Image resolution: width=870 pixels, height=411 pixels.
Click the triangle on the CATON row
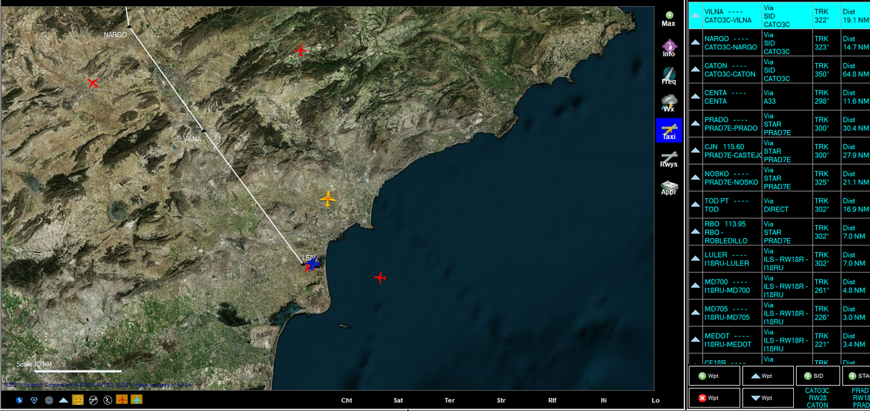[x=695, y=69]
